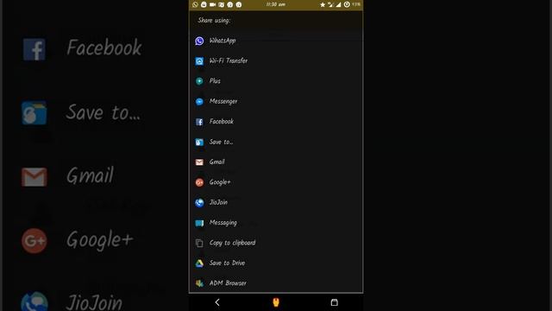
Task: Tap the recent apps square button
Action: point(334,302)
